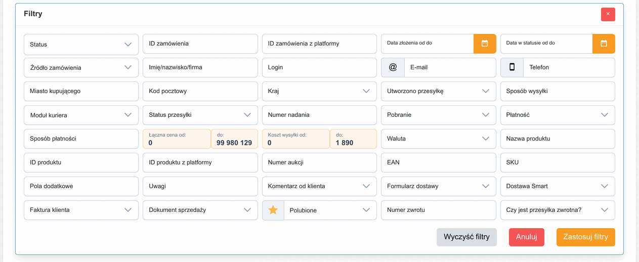The width and height of the screenshot is (639, 262).
Task: Open the Faktura klienta dropdown
Action: coord(81,210)
